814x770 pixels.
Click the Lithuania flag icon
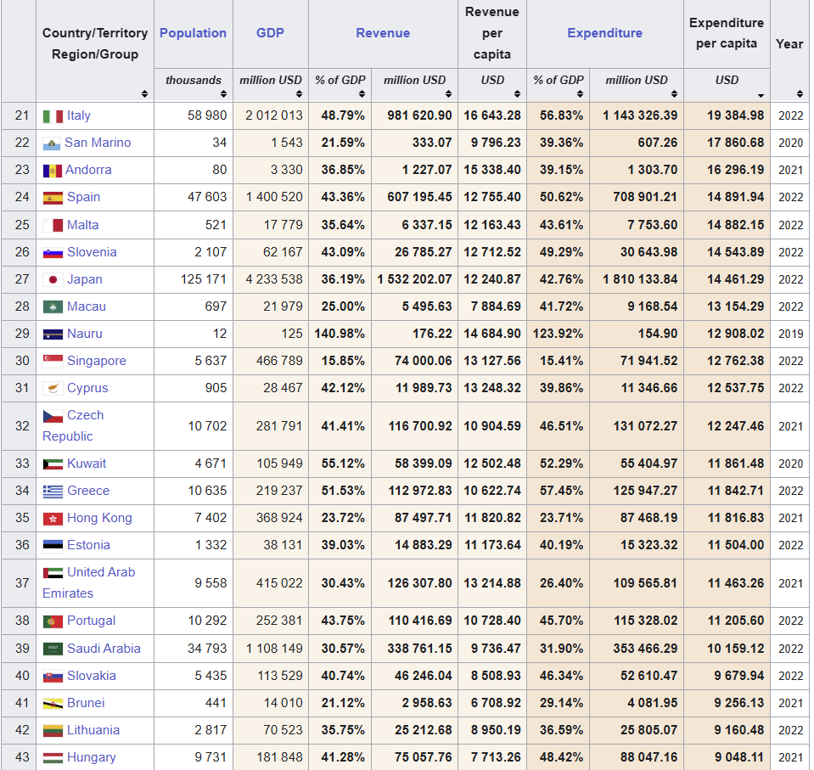(53, 731)
